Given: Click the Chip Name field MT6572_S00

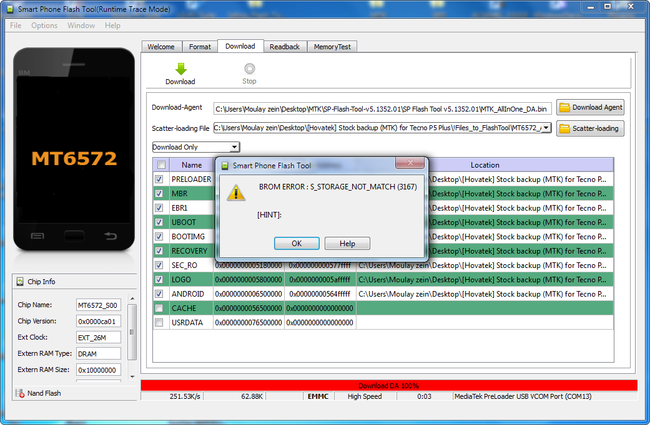Looking at the screenshot, I should click(99, 305).
